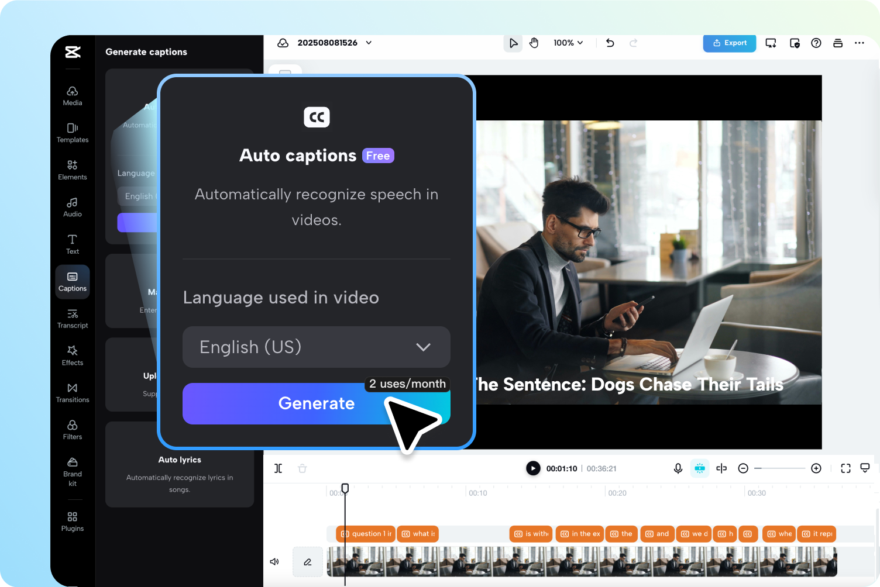The width and height of the screenshot is (880, 587).
Task: Click the stacked layers icon in top bar
Action: (838, 43)
